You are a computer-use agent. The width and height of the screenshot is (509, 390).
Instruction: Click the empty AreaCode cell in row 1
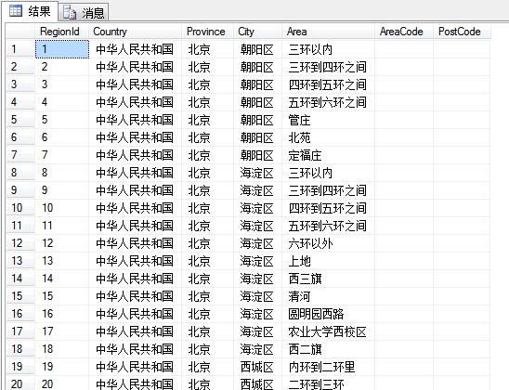pyautogui.click(x=404, y=49)
